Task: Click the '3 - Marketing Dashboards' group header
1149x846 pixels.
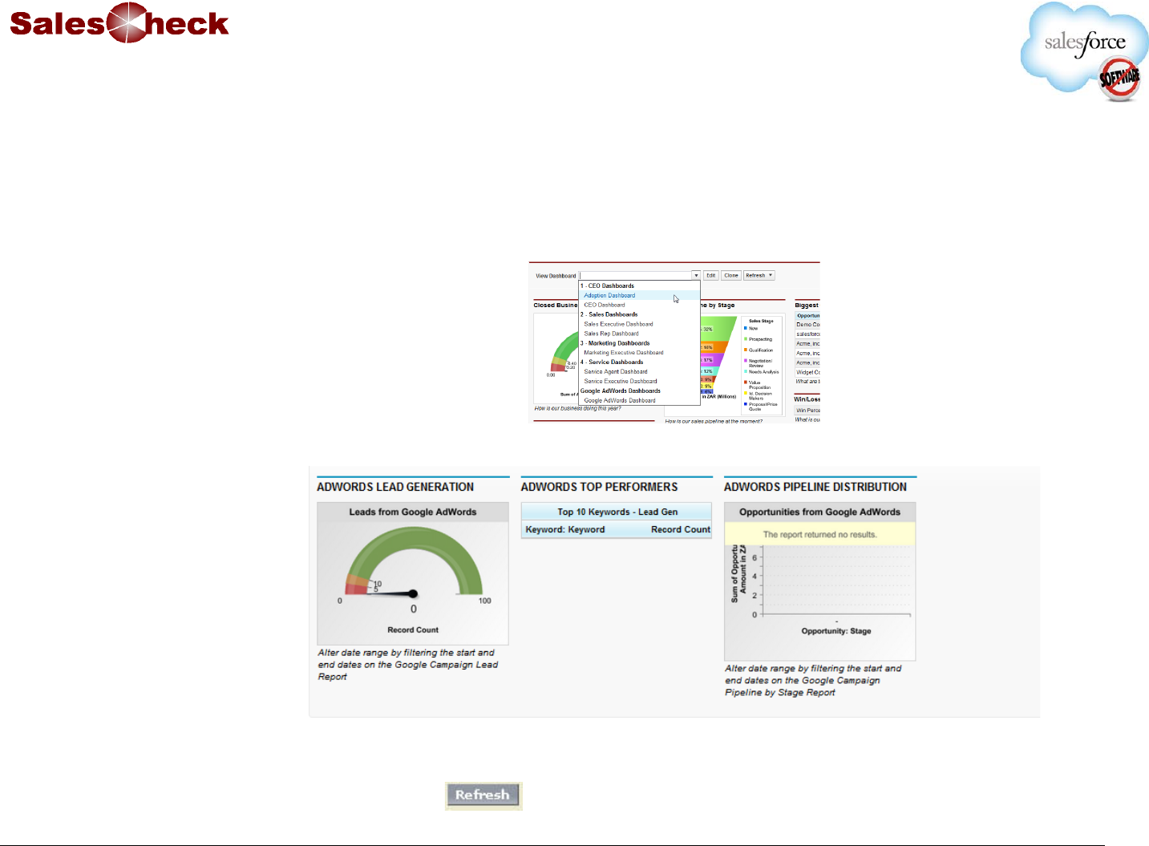Action: pyautogui.click(x=615, y=343)
